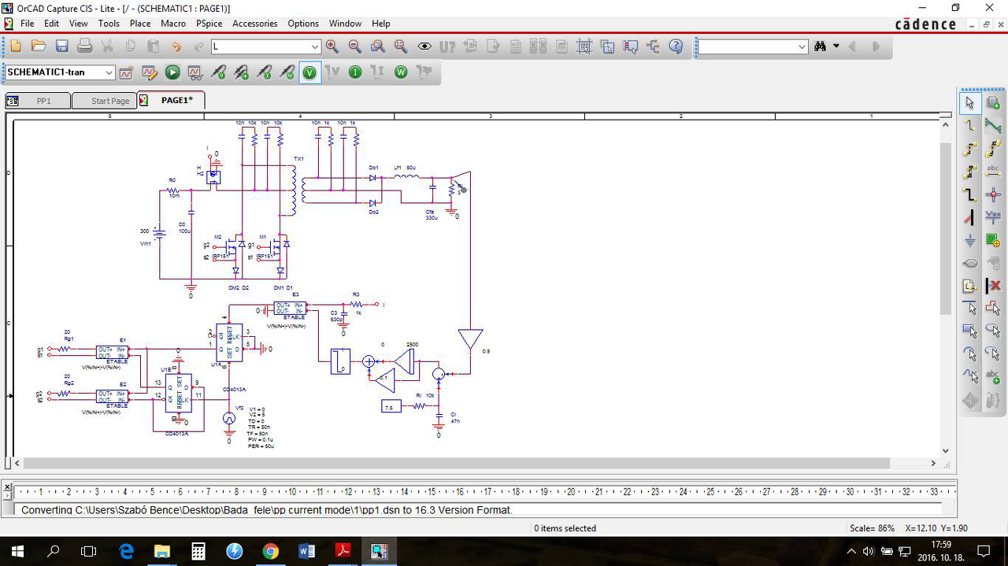
Task: Toggle power bias display (W button)
Action: click(x=401, y=72)
